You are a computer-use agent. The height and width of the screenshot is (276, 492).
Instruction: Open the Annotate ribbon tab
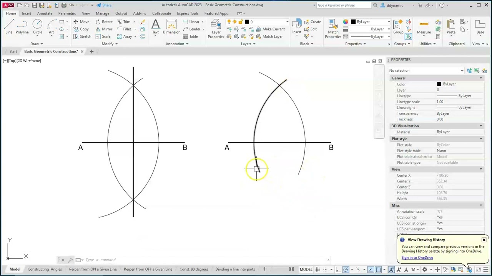coord(45,13)
